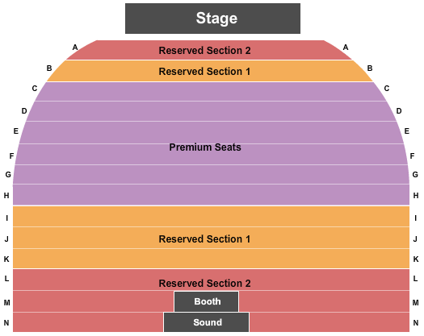The image size is (424, 336).
Task: Choose the Premium Seats label
Action: 205,147
